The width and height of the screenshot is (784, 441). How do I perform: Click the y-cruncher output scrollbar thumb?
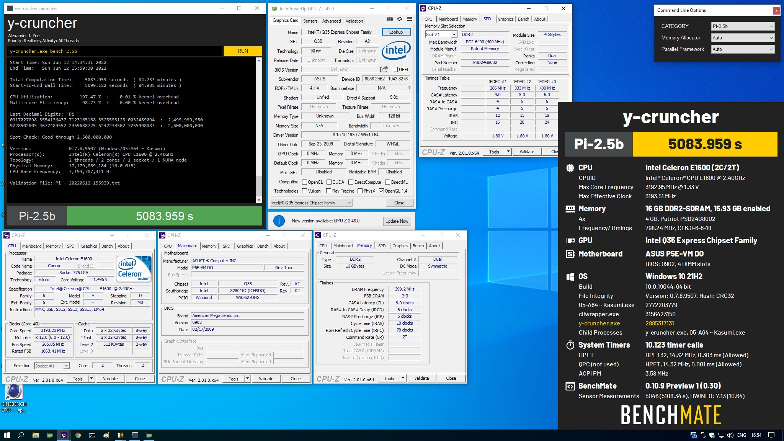259,185
